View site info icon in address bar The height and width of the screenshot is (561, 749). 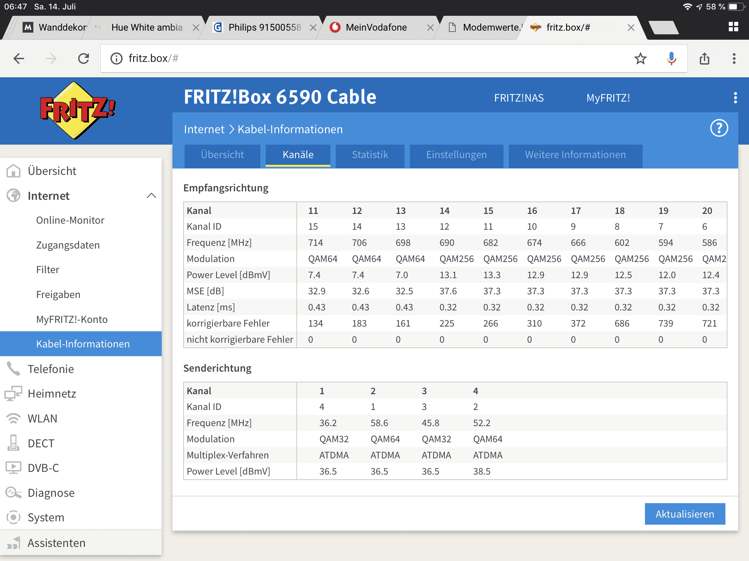[x=117, y=59]
